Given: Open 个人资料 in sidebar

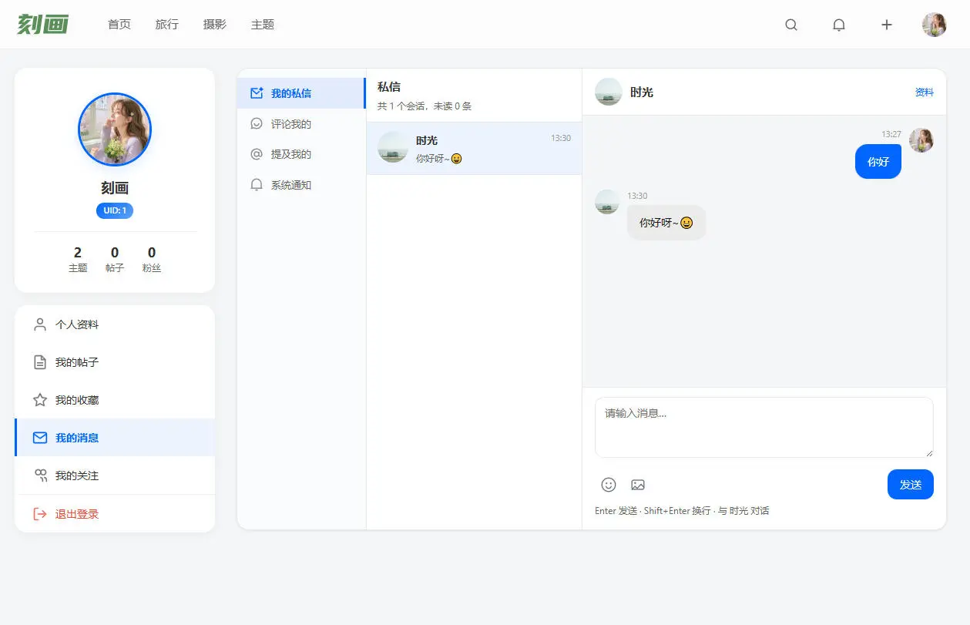Looking at the screenshot, I should pos(115,324).
